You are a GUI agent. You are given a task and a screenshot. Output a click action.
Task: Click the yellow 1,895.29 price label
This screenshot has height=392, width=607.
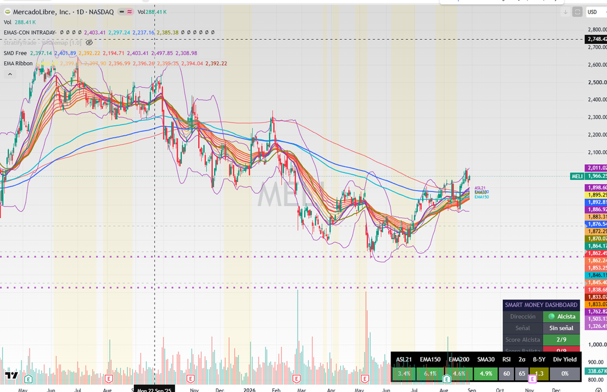(596, 195)
